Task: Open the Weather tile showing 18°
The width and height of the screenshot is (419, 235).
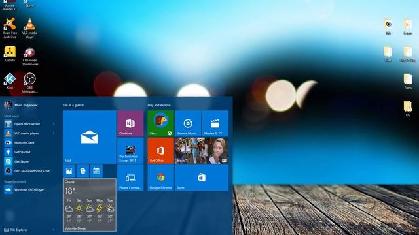Action: pyautogui.click(x=90, y=205)
